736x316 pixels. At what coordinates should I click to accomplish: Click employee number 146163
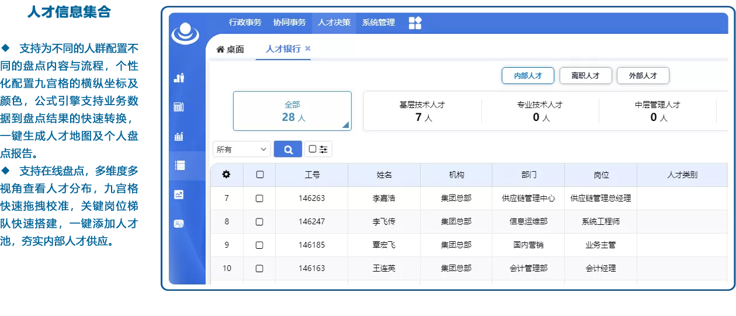tap(312, 269)
